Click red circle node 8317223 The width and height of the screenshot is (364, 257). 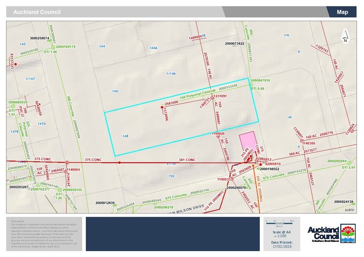(15, 64)
